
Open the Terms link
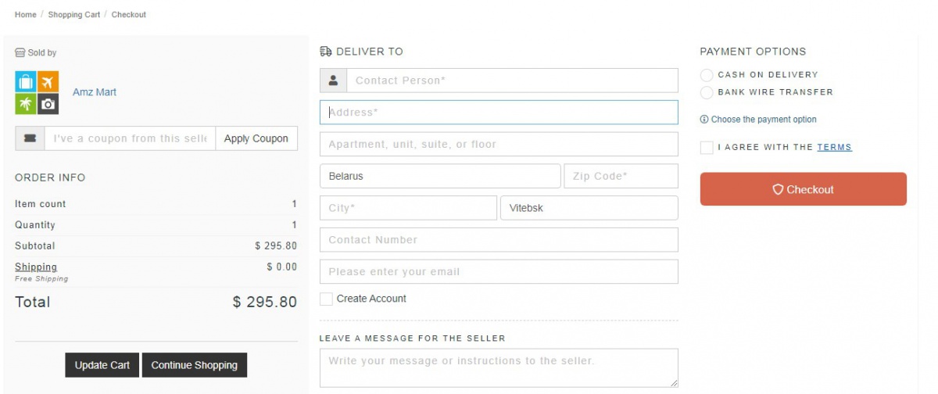click(x=834, y=147)
